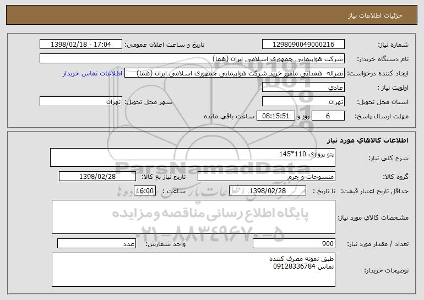Click the label شهر محل تحویل
Screen dimensions: 424x300
(x=148, y=102)
